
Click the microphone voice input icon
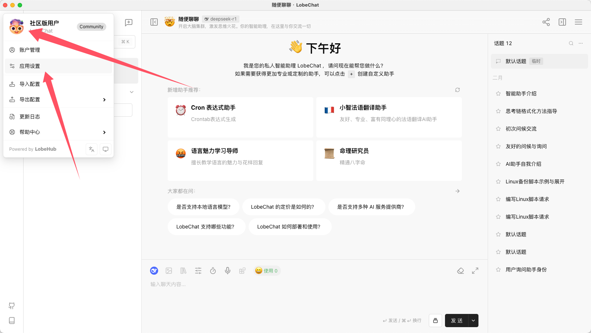(228, 271)
